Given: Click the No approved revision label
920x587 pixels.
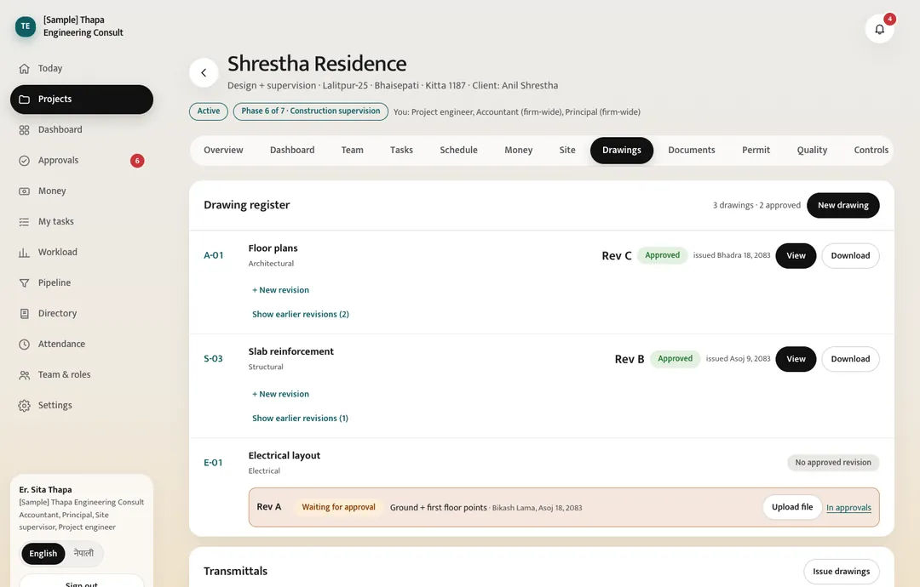Looking at the screenshot, I should click(833, 463).
